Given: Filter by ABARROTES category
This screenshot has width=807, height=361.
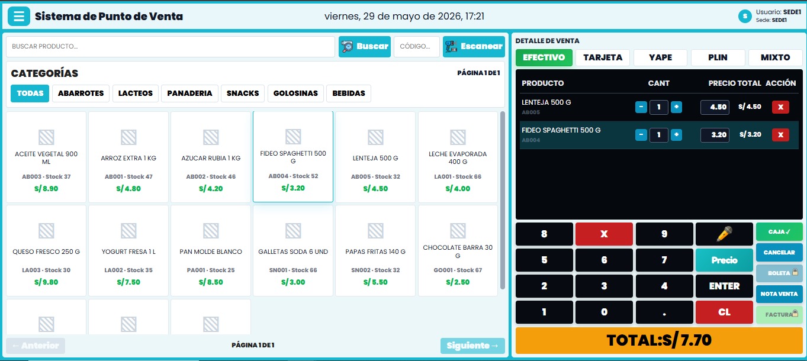Looking at the screenshot, I should click(x=81, y=93).
